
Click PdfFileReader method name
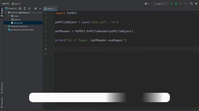97,31
